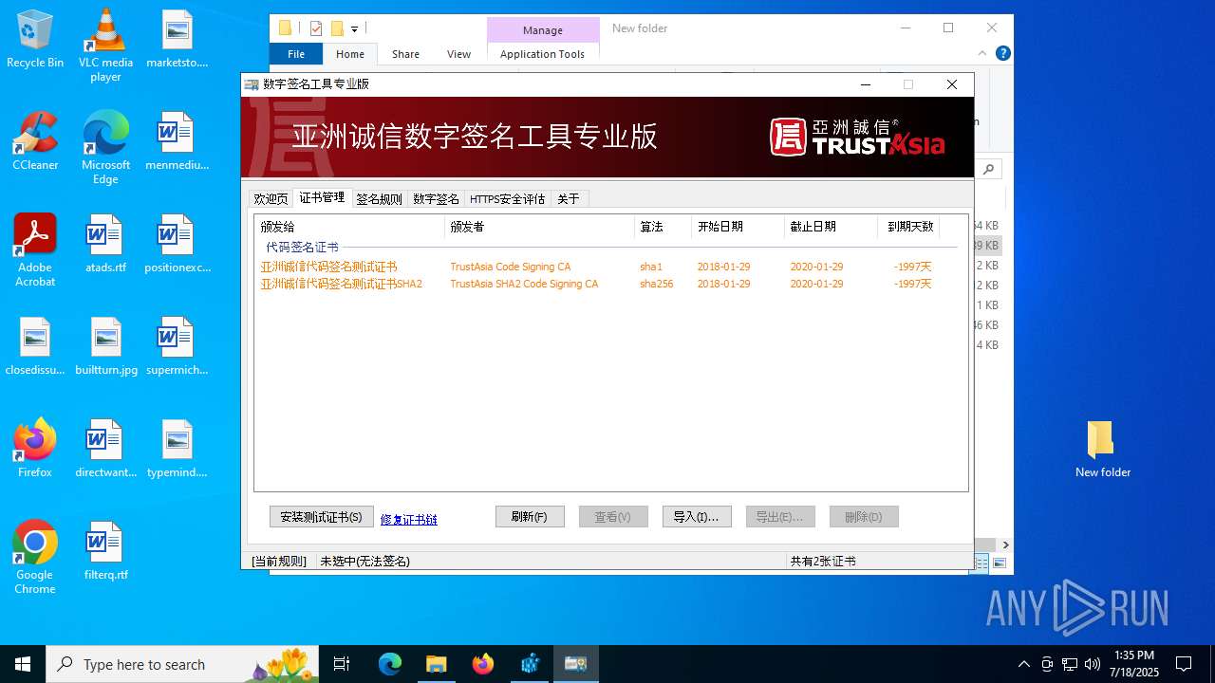Follow the 修复证书链 link
Image resolution: width=1215 pixels, height=683 pixels.
(x=409, y=519)
